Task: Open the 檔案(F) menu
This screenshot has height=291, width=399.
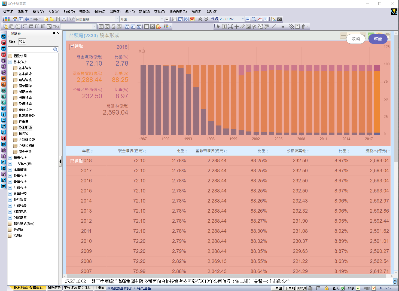Action: tap(8, 11)
